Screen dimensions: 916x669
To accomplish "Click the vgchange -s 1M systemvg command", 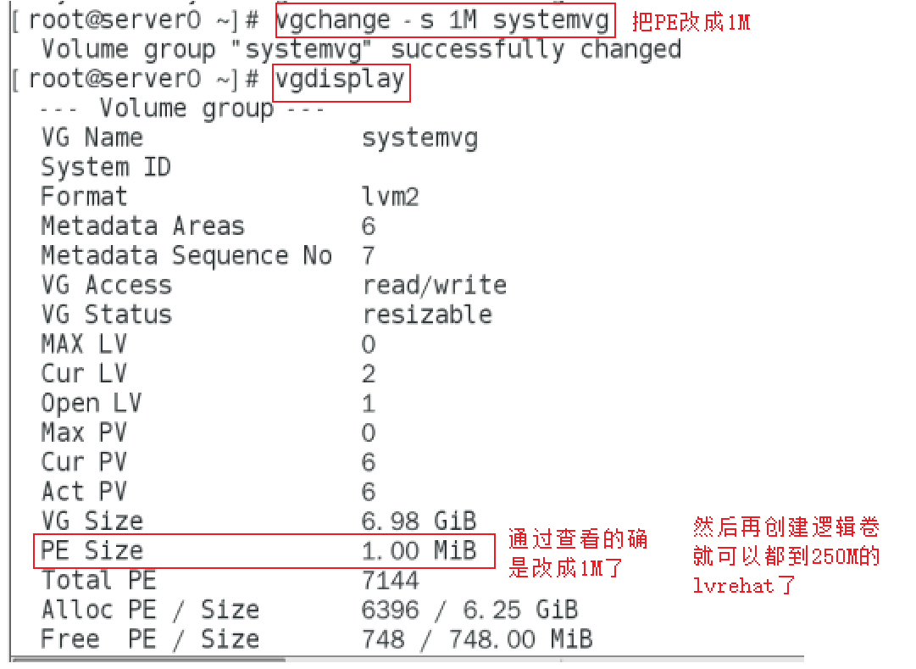I will coord(443,20).
